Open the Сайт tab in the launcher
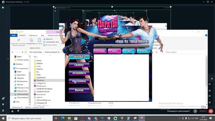Screen dimensions: 215x121 129,51
